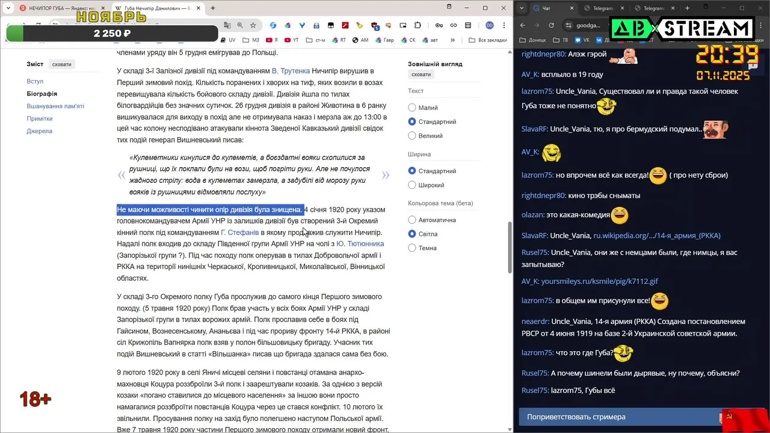Select Великий text size
The height and width of the screenshot is (433, 770).
click(412, 136)
